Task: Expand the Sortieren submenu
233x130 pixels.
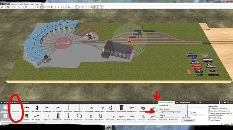Action: click(x=171, y=115)
